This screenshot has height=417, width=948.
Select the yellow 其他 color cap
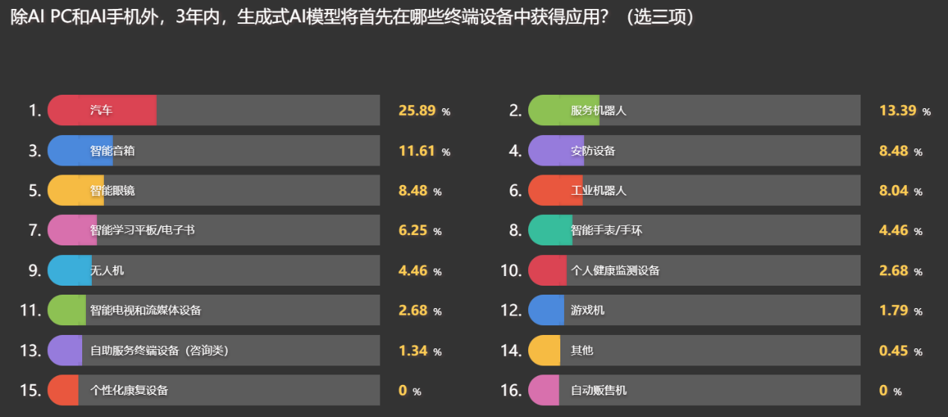(545, 350)
